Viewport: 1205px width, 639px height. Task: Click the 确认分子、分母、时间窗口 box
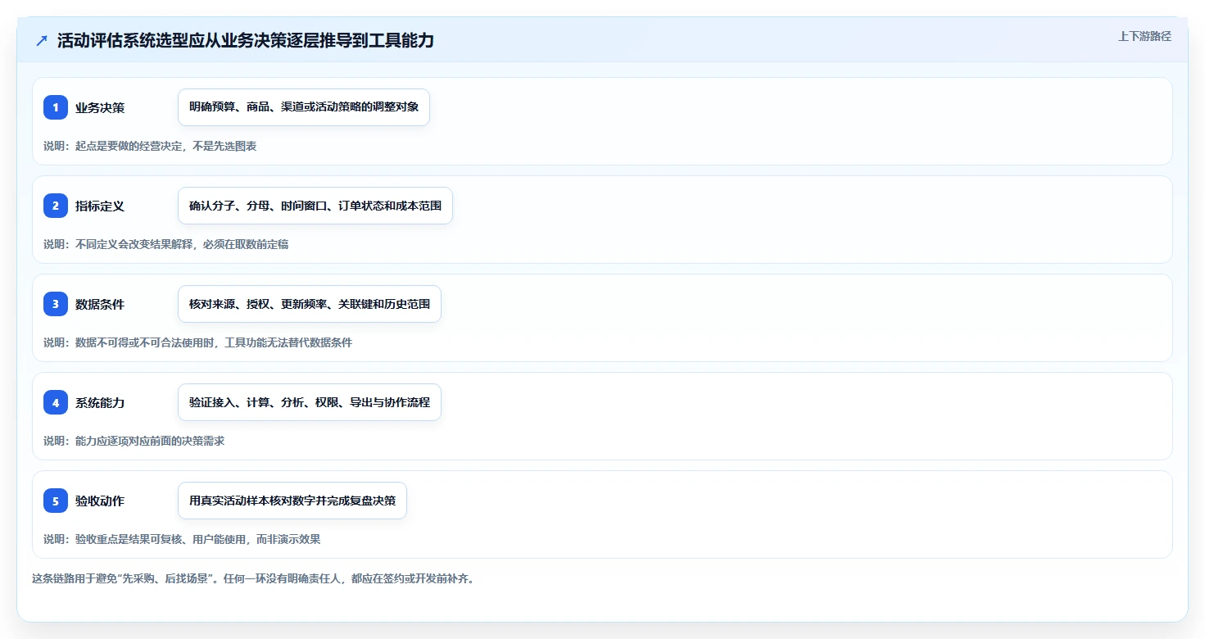[x=315, y=206]
